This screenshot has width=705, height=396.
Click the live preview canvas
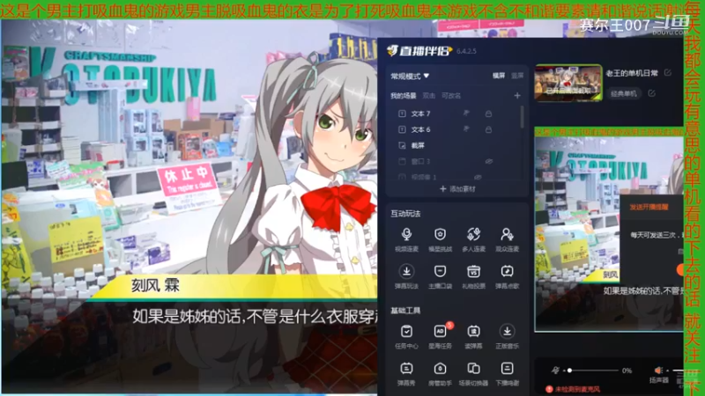(609, 230)
